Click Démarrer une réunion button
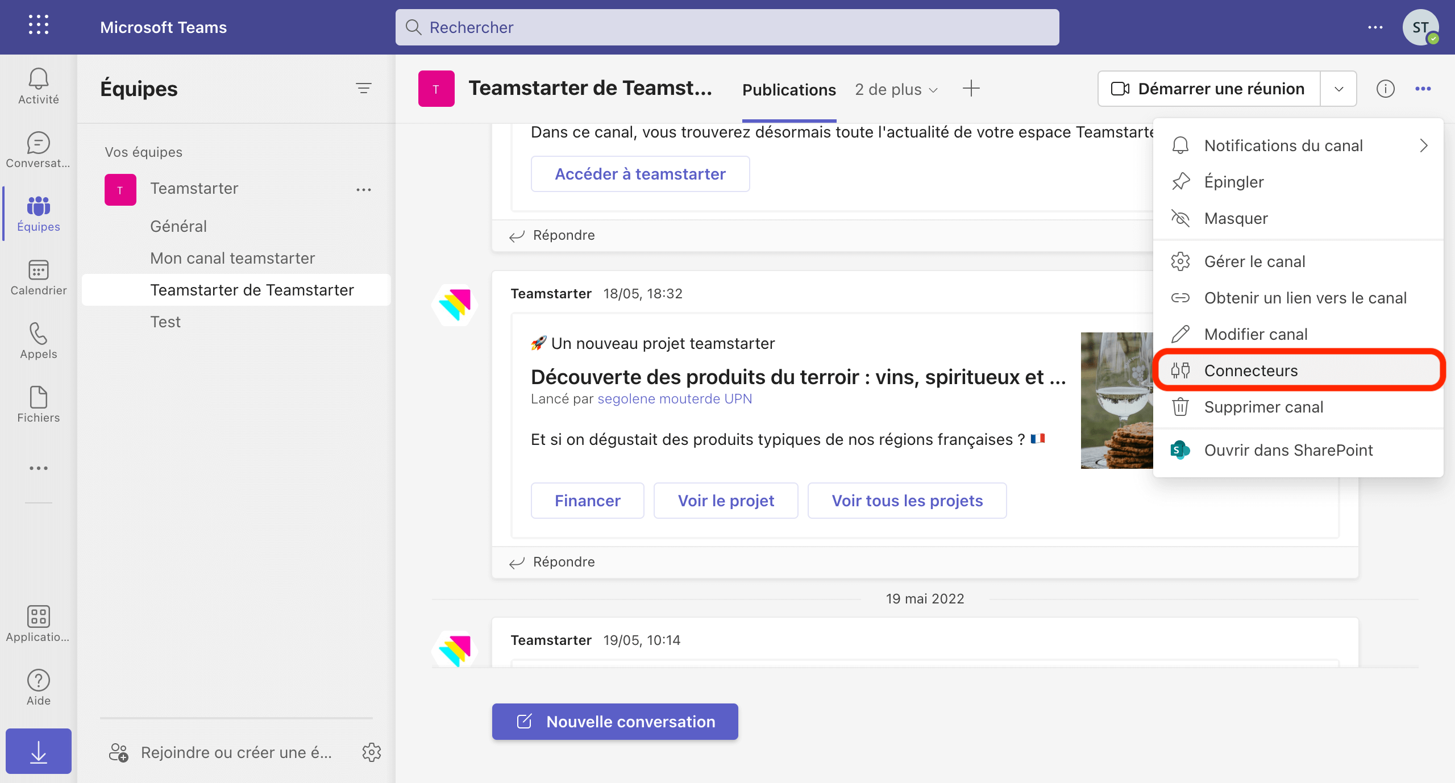Screen dimensions: 1455x783 pyautogui.click(x=1209, y=89)
